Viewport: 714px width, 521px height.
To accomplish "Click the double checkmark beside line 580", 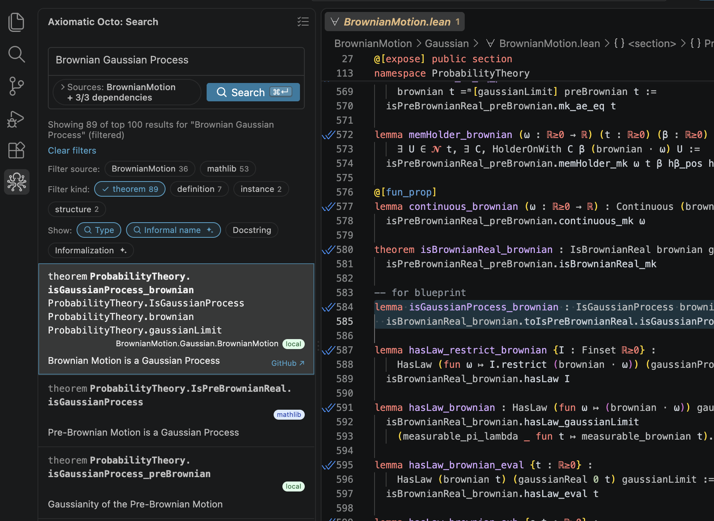I will [x=328, y=250].
